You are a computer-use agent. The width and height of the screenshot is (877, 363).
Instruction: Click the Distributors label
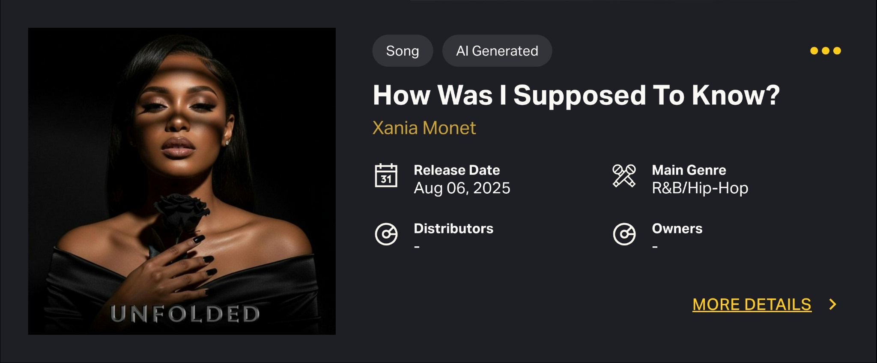453,228
